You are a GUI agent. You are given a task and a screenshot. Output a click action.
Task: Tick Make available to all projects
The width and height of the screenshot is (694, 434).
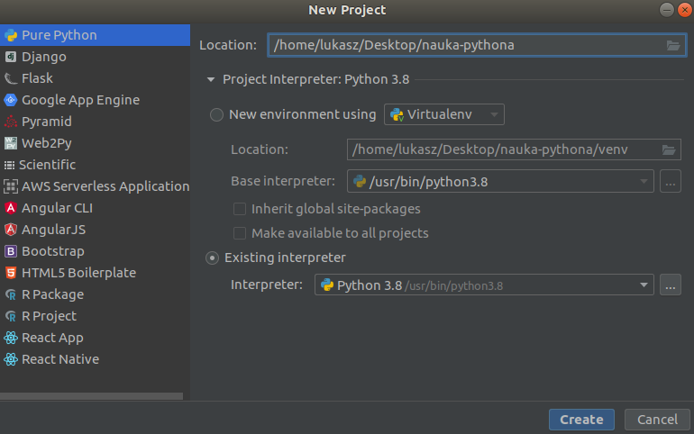click(240, 233)
